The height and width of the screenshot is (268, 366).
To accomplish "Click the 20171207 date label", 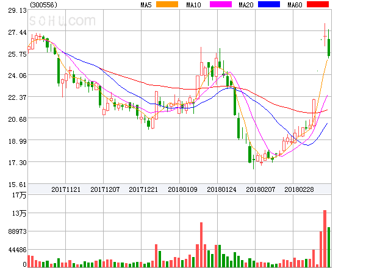I will [105, 189].
